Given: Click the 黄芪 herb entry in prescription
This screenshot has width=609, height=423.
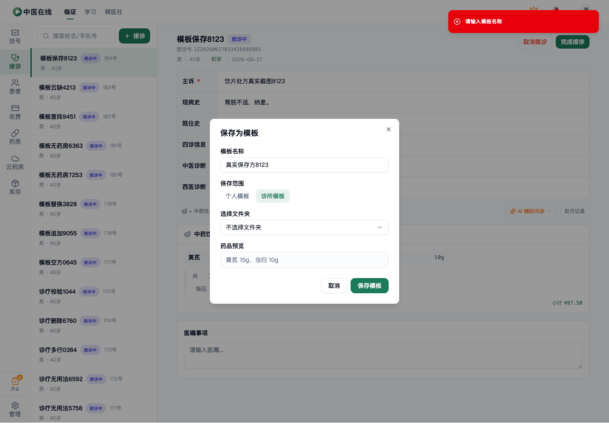Looking at the screenshot, I should [194, 257].
